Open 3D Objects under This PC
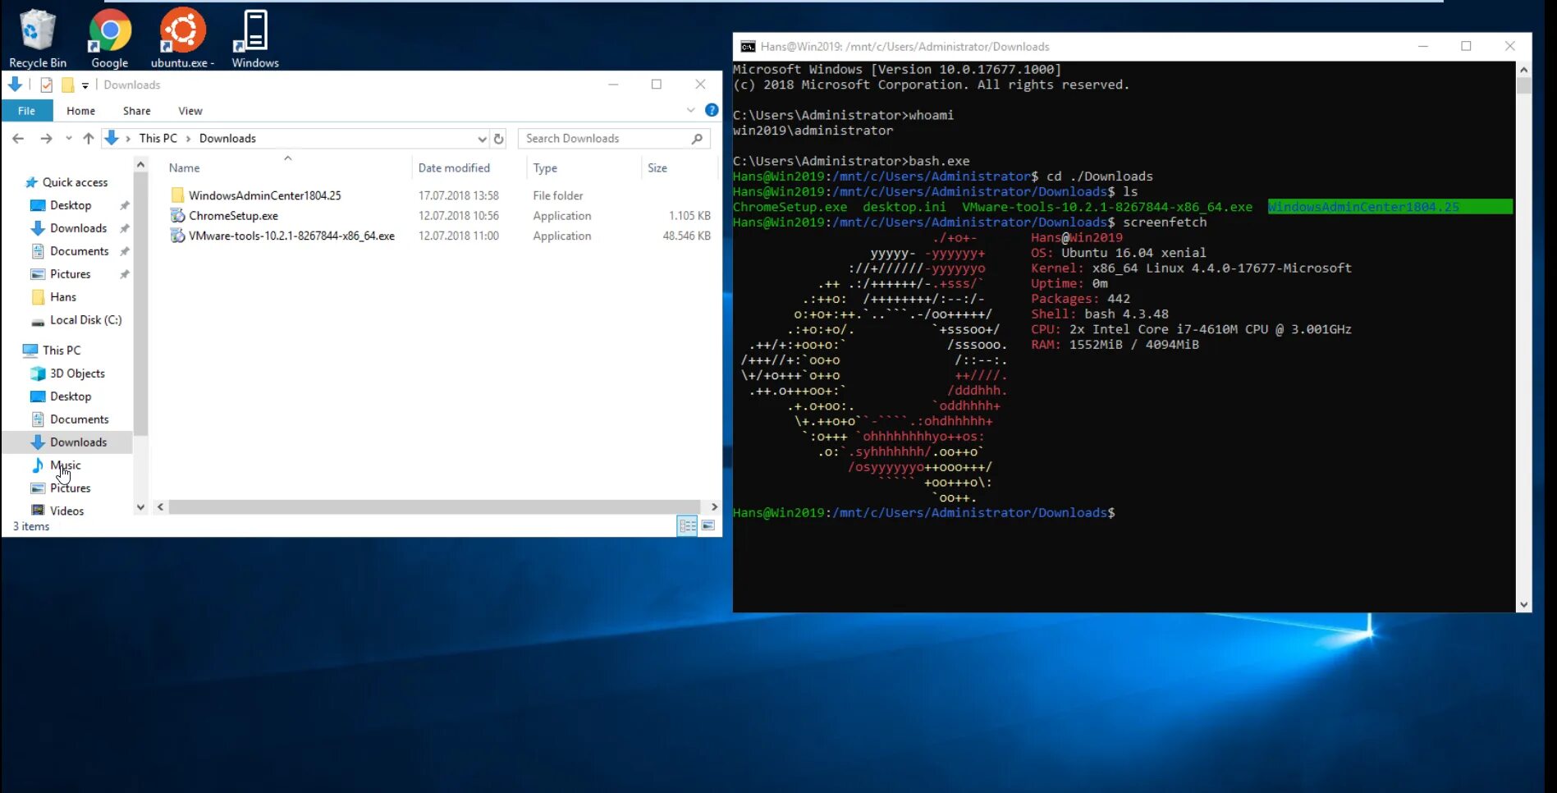1557x793 pixels. click(x=77, y=374)
